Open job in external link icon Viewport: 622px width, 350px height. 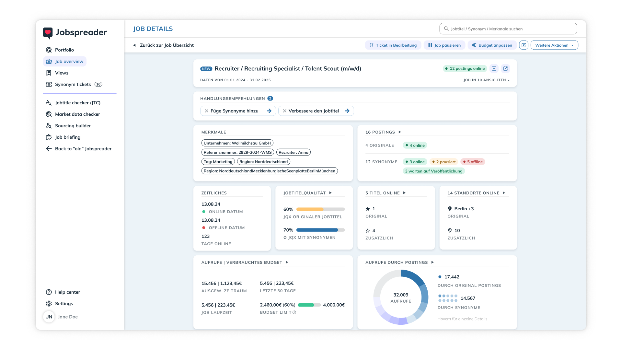pyautogui.click(x=505, y=68)
